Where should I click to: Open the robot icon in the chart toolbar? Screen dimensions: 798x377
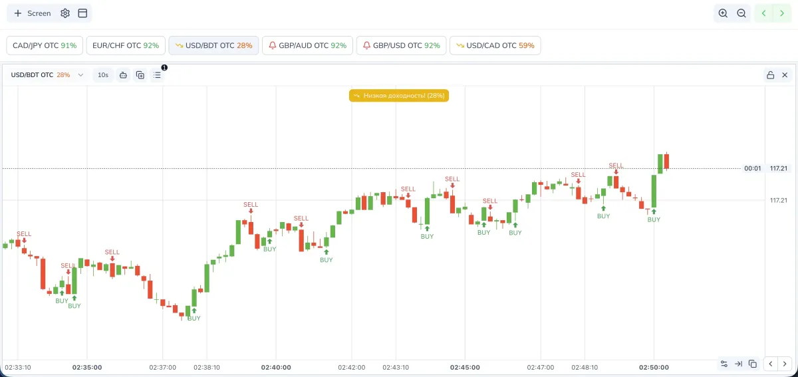coord(123,75)
